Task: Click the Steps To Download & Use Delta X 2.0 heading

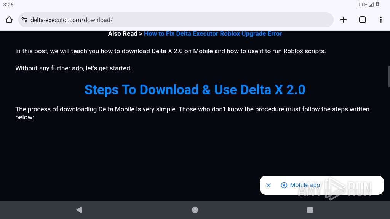Action: [195, 90]
